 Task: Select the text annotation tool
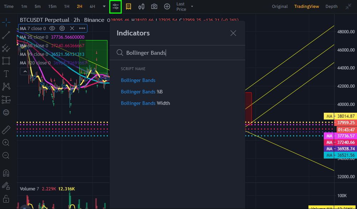6,74
